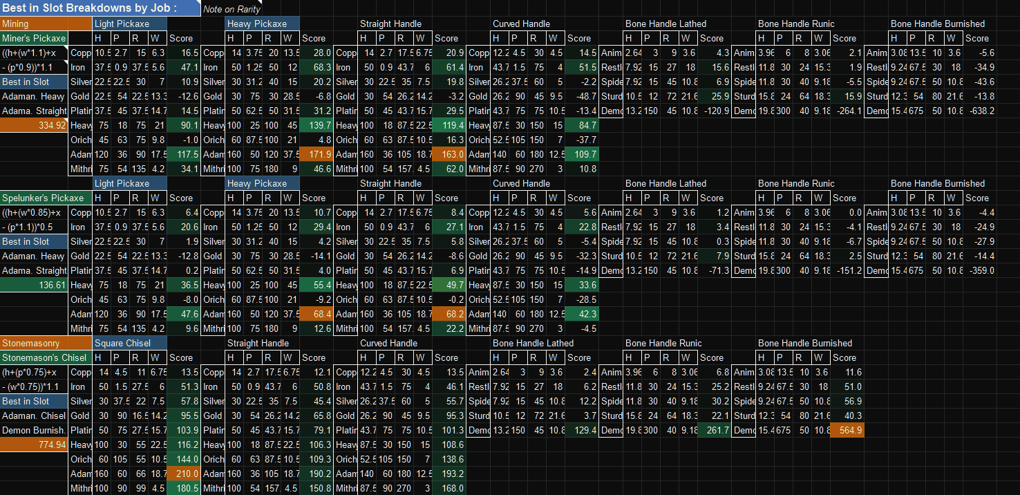This screenshot has height=495, width=1020.
Task: Select the 'Stonemason's Chisel' cell
Action: (34, 357)
